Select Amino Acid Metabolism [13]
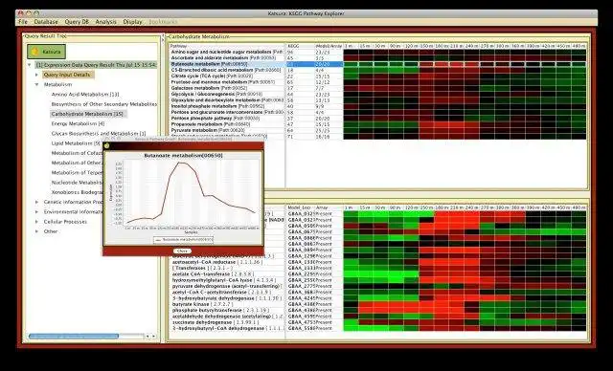The height and width of the screenshot is (371, 613). 85,95
